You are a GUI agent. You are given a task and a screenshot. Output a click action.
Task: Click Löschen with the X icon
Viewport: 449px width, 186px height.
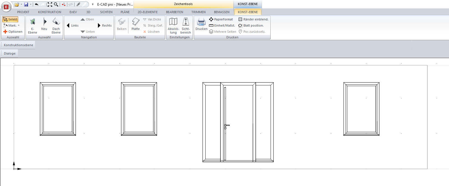click(151, 32)
